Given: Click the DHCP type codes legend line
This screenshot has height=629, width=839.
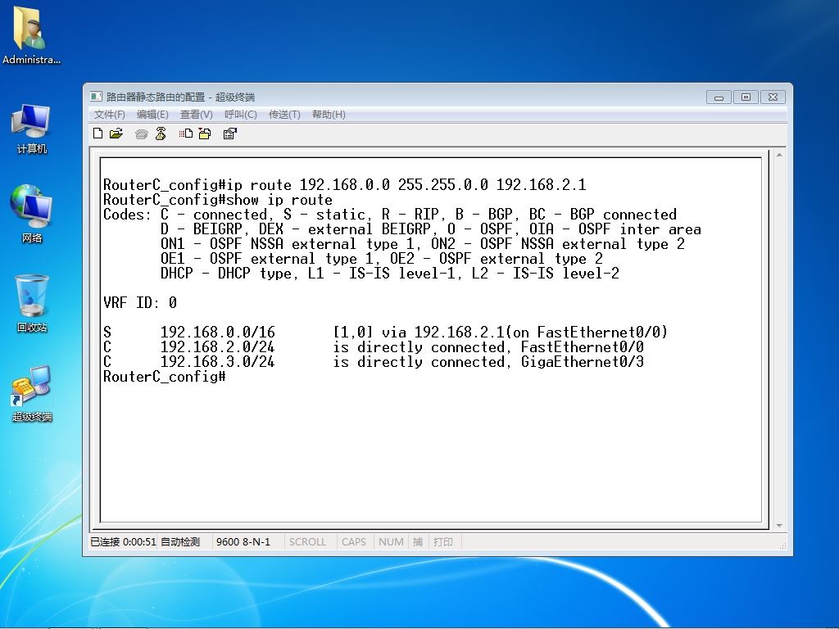Looking at the screenshot, I should click(x=390, y=274).
